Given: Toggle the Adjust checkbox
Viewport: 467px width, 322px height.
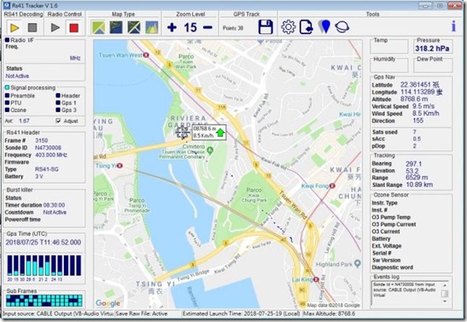Looking at the screenshot, I should point(58,121).
